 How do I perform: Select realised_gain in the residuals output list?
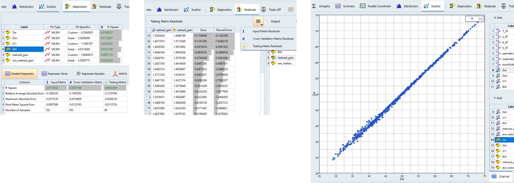click(x=285, y=58)
